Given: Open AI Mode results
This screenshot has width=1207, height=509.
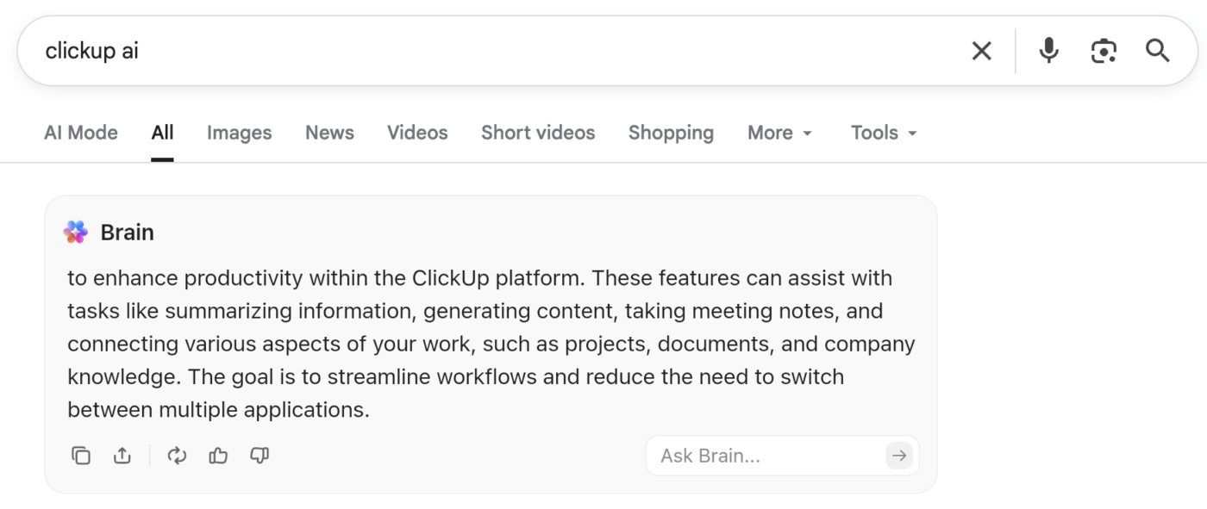Looking at the screenshot, I should click(80, 133).
